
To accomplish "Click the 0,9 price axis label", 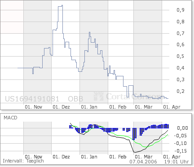I will point(181,10).
